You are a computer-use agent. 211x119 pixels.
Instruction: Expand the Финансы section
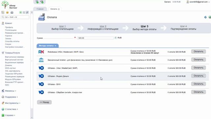click(x=11, y=91)
